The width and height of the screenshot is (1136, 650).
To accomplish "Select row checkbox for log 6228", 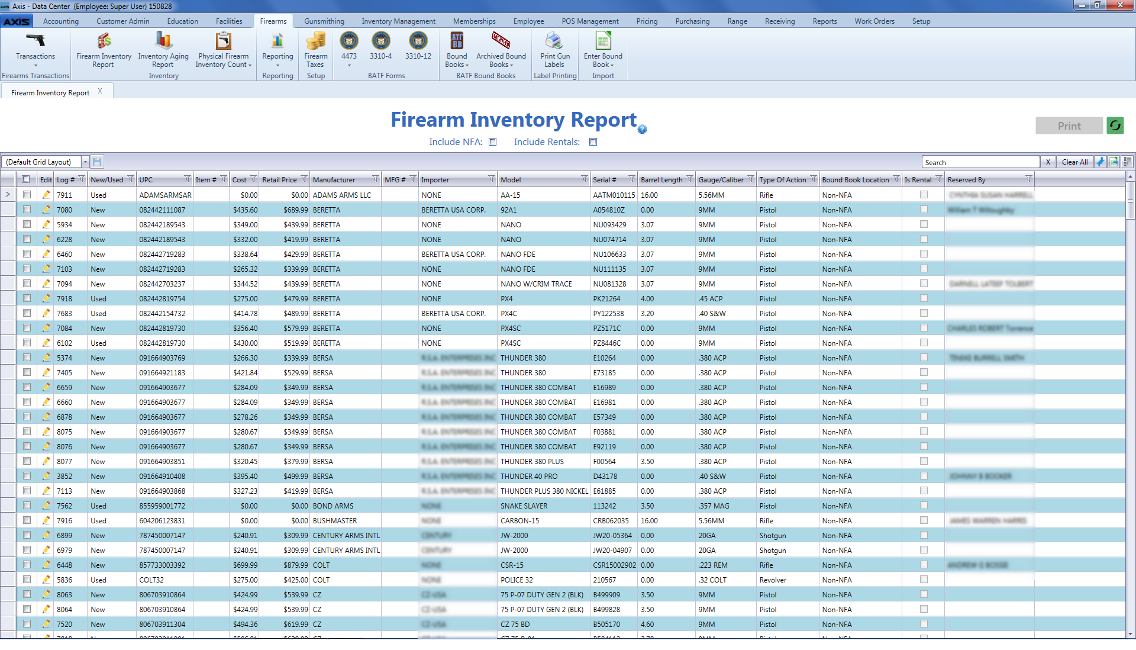I will pyautogui.click(x=27, y=239).
